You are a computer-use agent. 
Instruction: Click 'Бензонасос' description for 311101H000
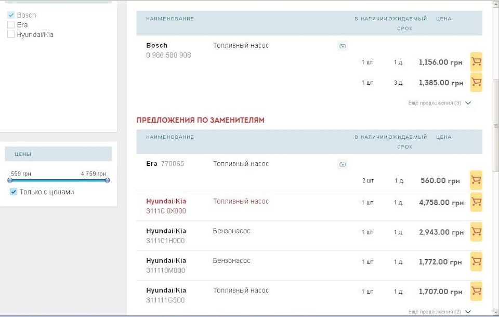[231, 231]
